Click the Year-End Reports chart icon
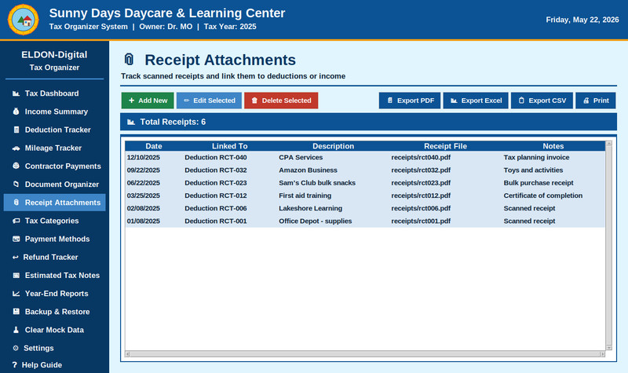 click(16, 294)
